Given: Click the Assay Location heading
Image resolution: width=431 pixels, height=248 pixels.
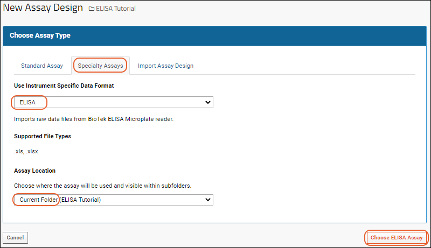Looking at the screenshot, I should pos(34,171).
